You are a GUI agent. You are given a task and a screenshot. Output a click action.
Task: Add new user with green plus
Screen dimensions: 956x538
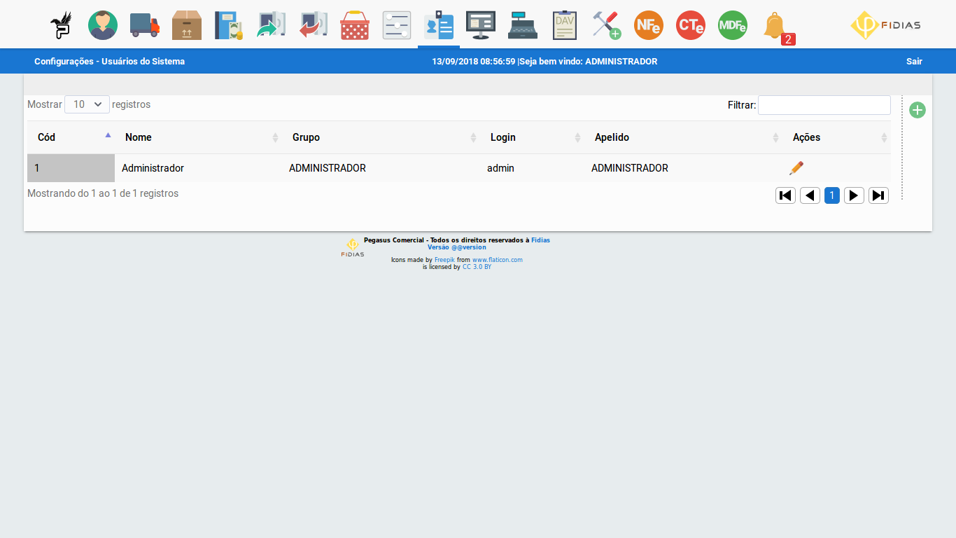pos(917,110)
